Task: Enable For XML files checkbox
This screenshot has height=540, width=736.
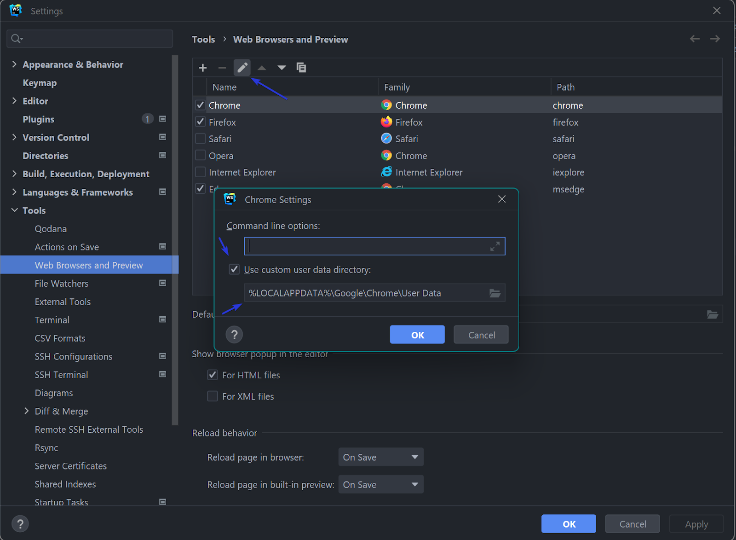Action: point(213,396)
